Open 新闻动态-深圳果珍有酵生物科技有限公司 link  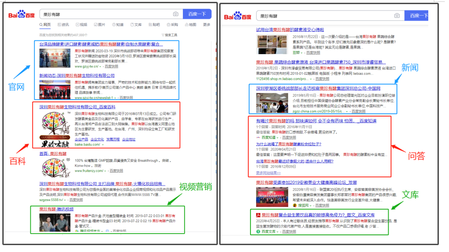click(x=77, y=76)
